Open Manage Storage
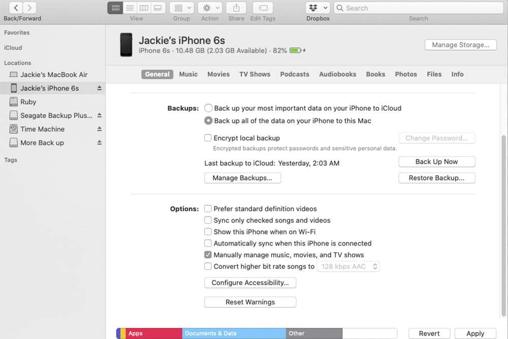The height and width of the screenshot is (339, 508). (x=461, y=45)
